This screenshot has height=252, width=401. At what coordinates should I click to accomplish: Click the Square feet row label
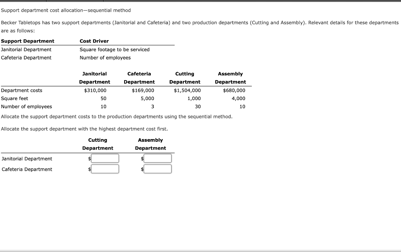coord(14,98)
